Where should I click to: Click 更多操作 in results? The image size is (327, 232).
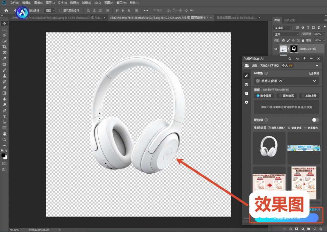pos(311,128)
